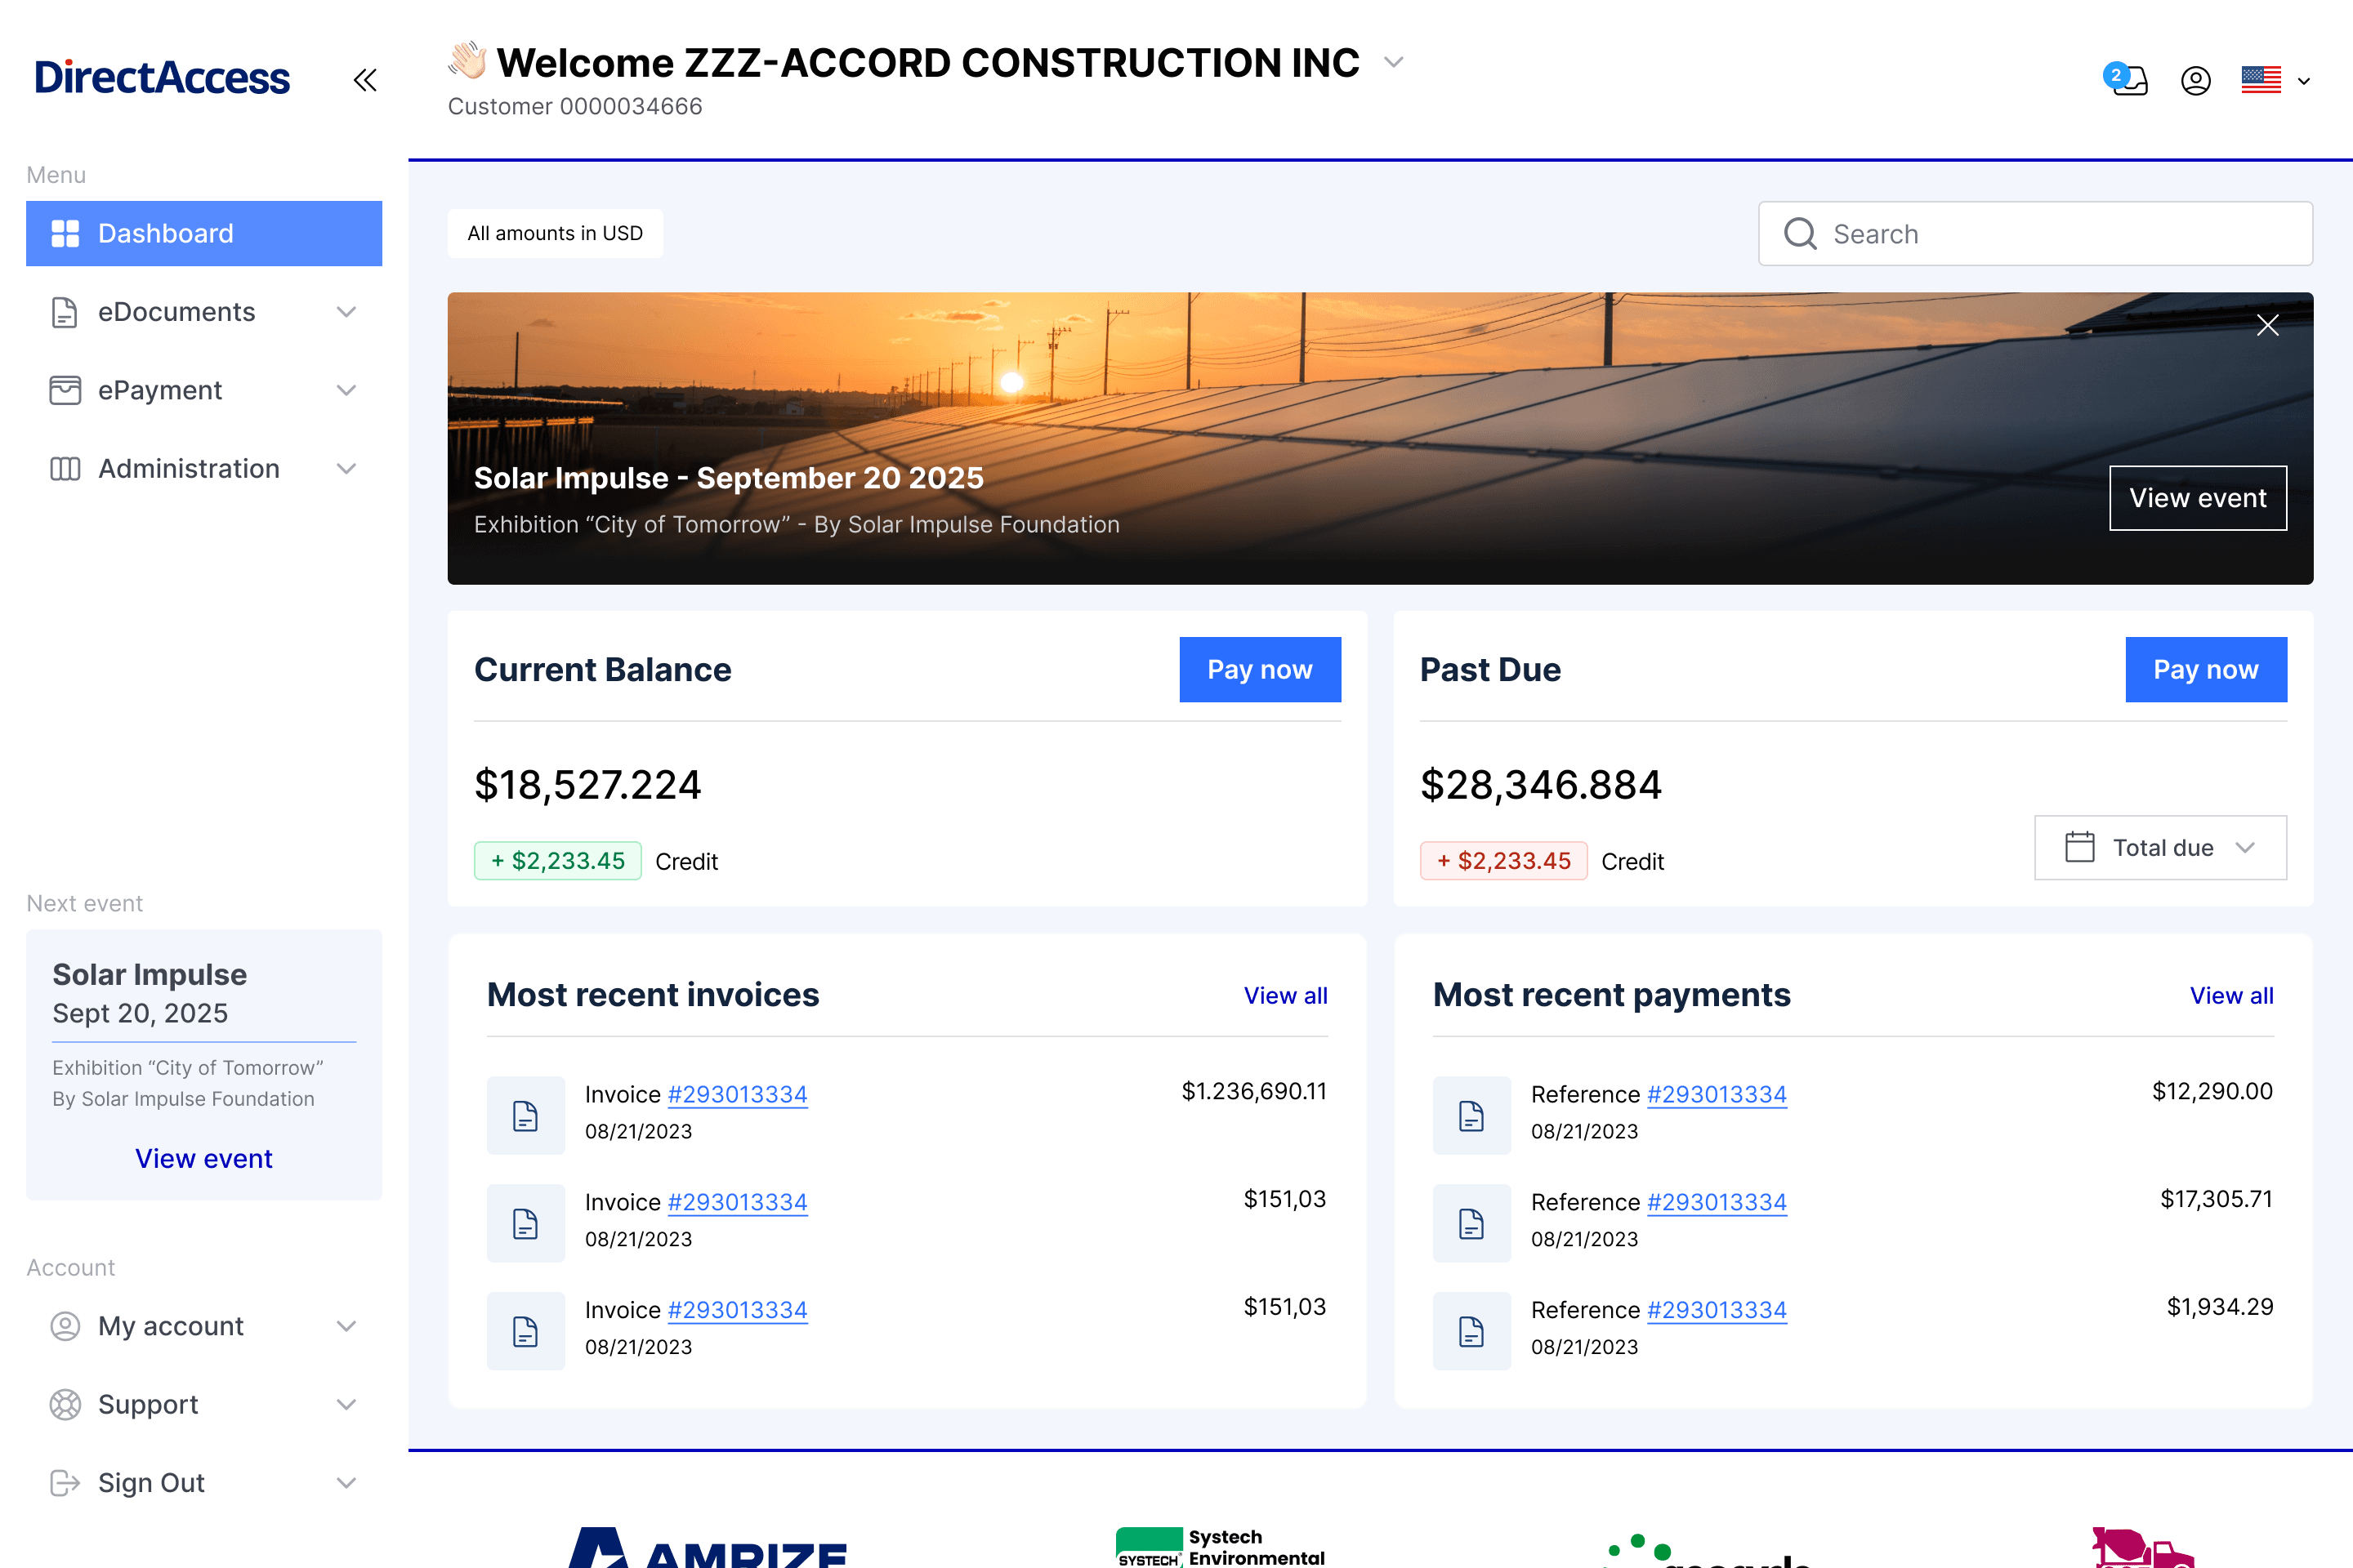Expand the Support section chevron
This screenshot has width=2353, height=1568.
pos(346,1404)
